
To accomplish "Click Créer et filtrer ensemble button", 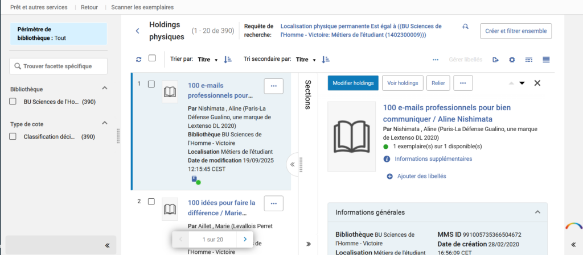I will tap(515, 31).
